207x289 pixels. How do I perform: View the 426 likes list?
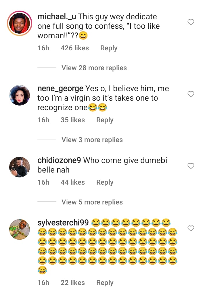[75, 48]
